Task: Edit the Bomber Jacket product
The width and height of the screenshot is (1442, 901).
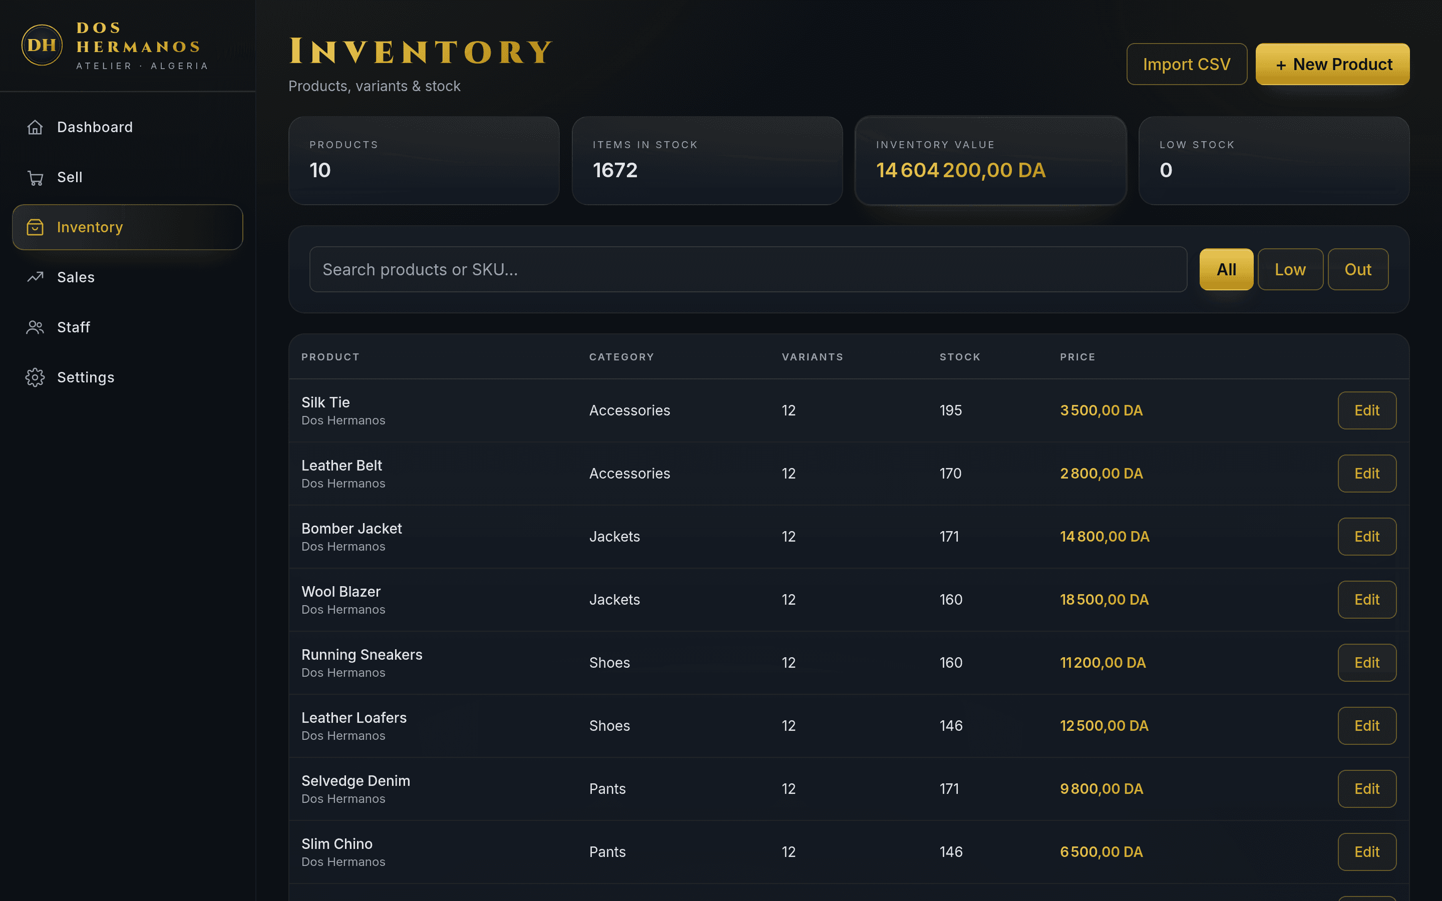Action: pyautogui.click(x=1367, y=537)
